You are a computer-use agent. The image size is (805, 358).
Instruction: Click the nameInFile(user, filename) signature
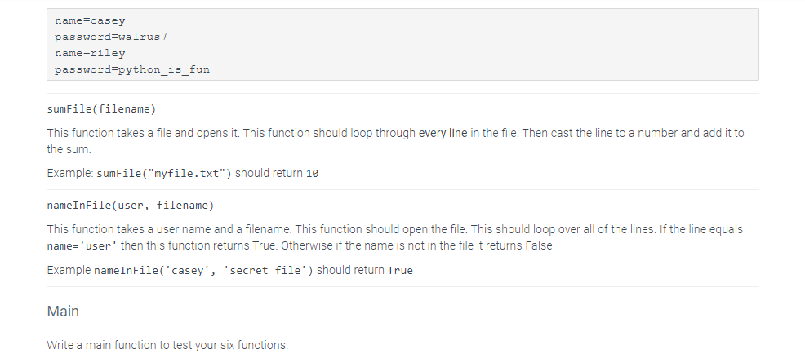131,206
